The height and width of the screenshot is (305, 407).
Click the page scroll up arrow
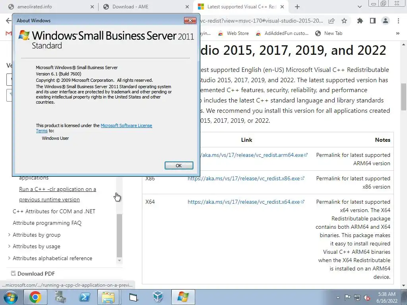click(404, 44)
